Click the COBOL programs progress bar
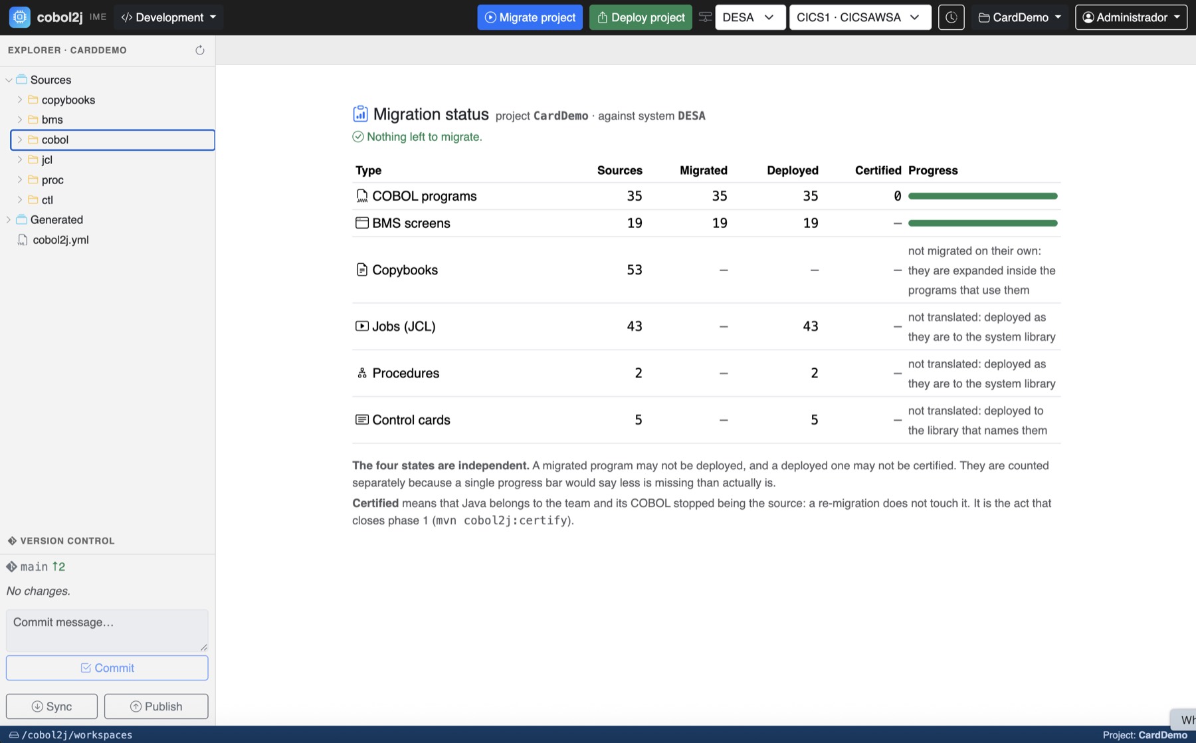The image size is (1196, 743). tap(983, 196)
